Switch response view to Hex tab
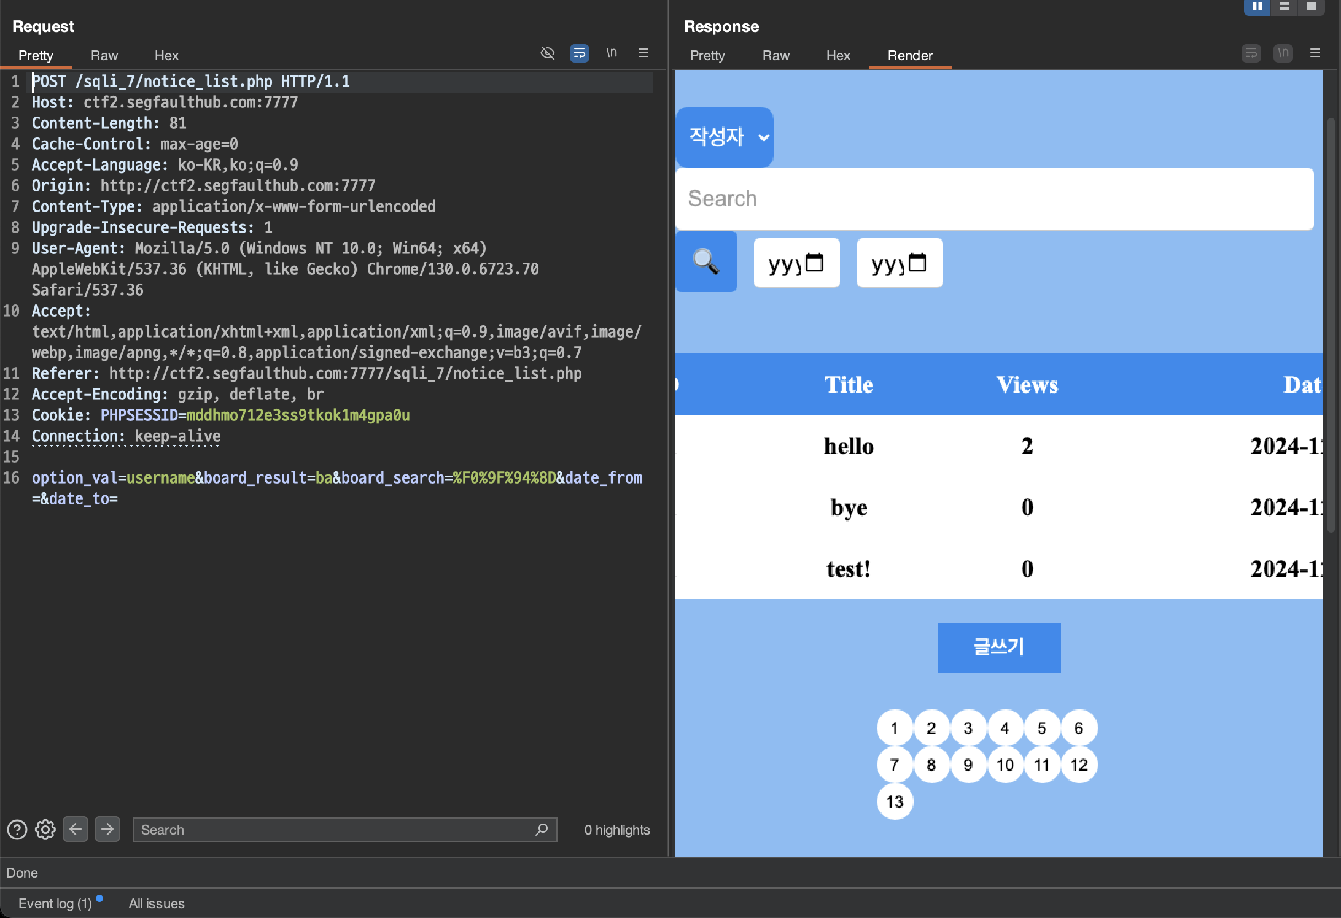The height and width of the screenshot is (918, 1341). (x=838, y=55)
